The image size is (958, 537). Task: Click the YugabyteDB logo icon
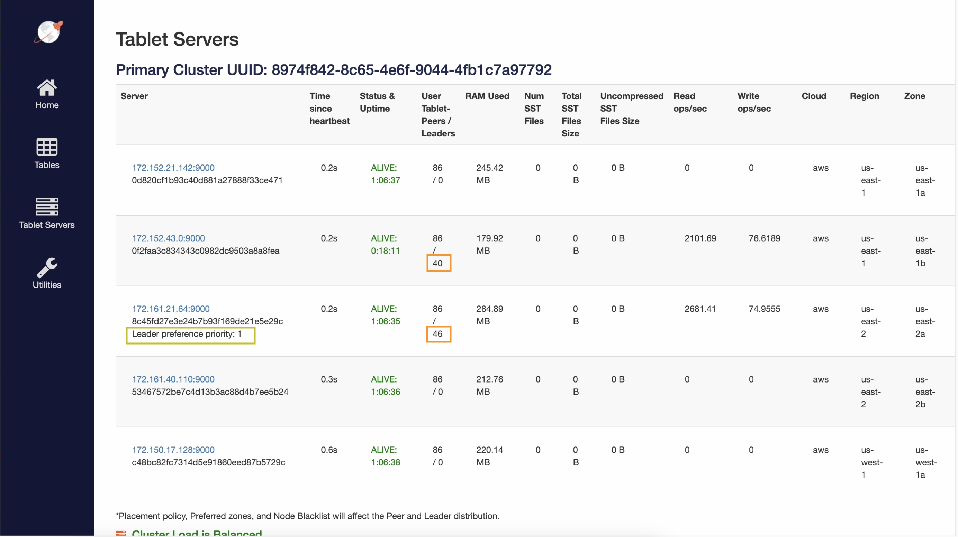(48, 32)
